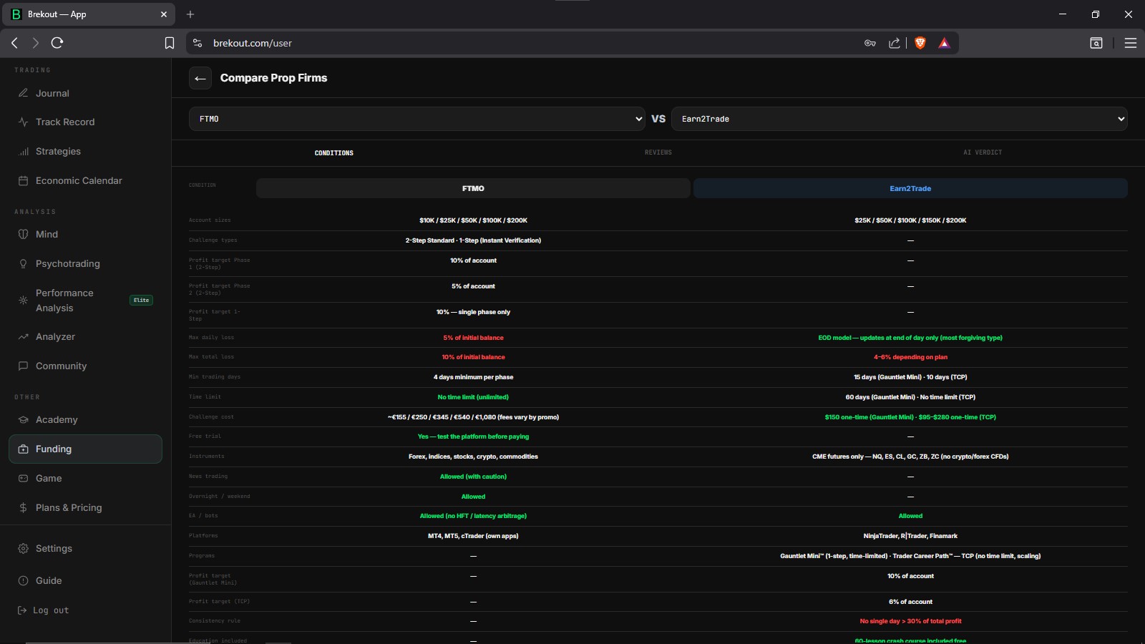The width and height of the screenshot is (1145, 644).
Task: Click 'No time limit (unlimited)' FTMO value
Action: click(473, 397)
